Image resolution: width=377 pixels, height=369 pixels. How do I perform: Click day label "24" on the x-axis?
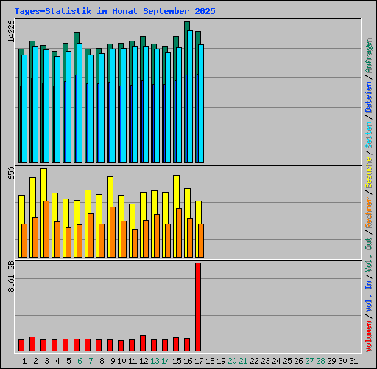click(x=276, y=361)
